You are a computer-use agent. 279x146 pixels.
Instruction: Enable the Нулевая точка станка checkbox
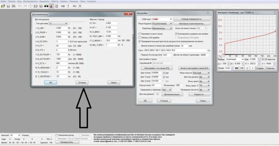pos(140,33)
